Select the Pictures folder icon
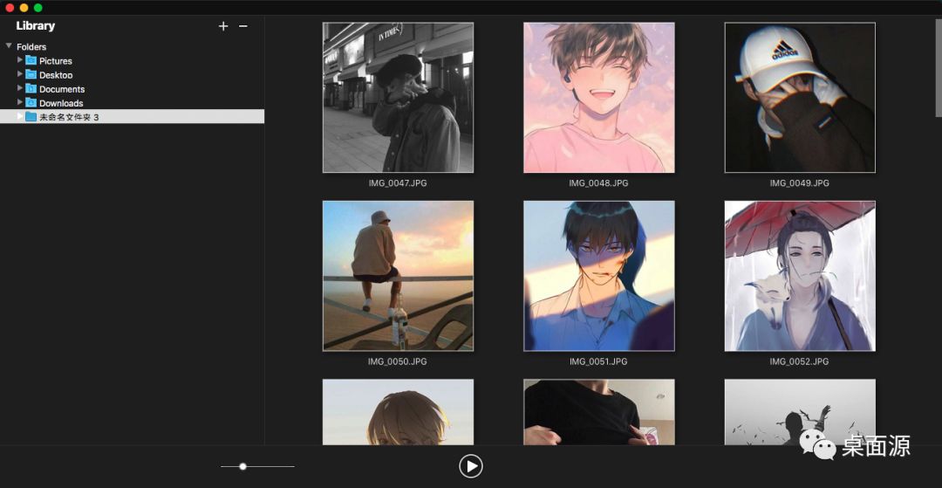This screenshot has height=488, width=942. tap(31, 61)
